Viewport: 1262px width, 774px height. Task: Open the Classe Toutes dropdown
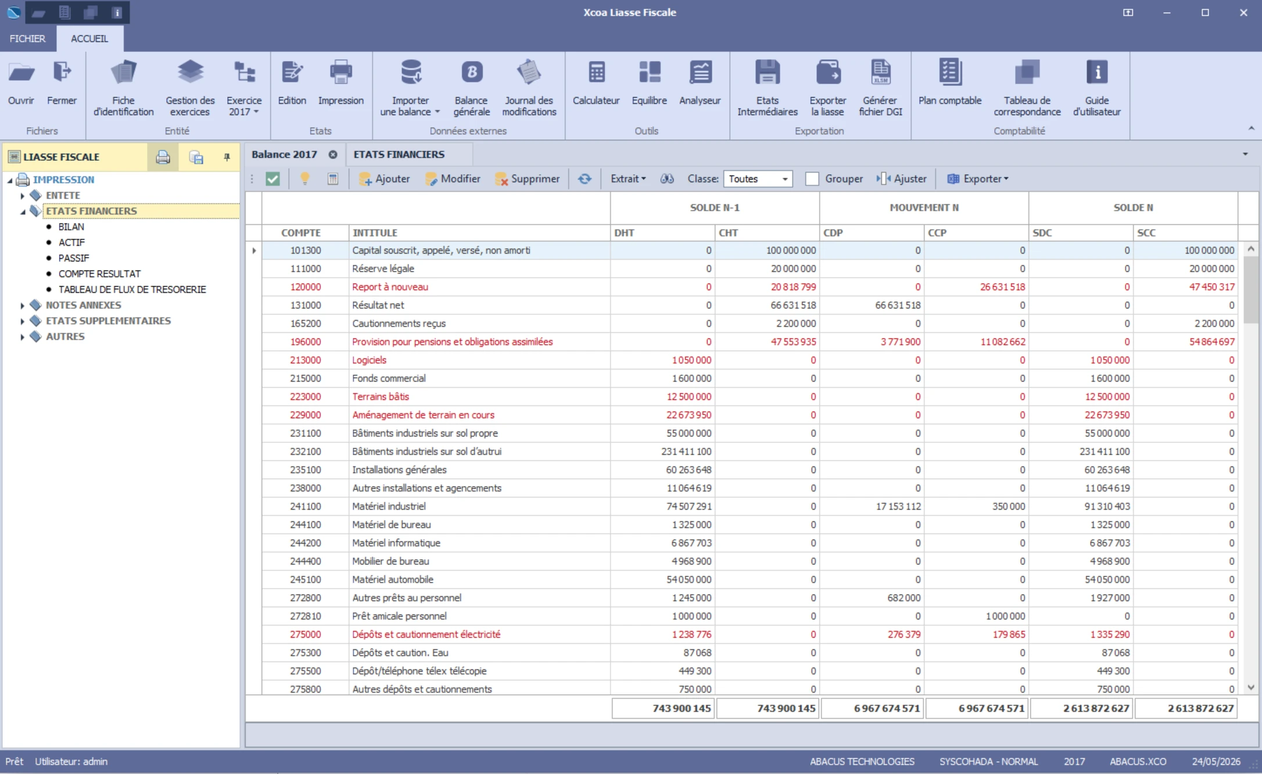point(758,179)
